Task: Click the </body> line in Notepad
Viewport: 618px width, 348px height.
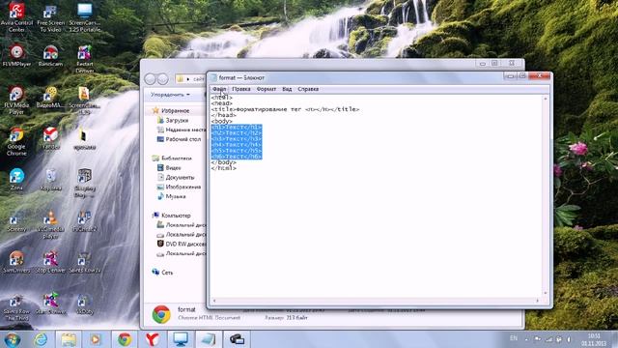Action: click(x=223, y=162)
